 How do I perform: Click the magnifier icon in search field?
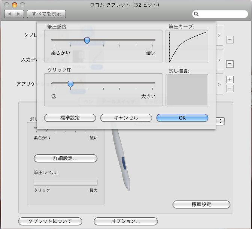click(196, 14)
